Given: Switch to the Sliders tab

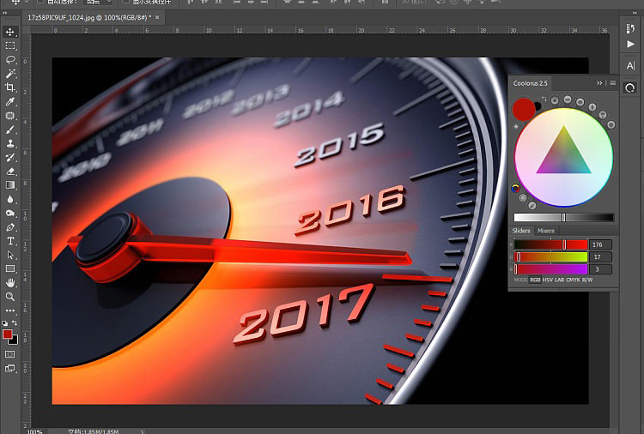Looking at the screenshot, I should click(521, 231).
